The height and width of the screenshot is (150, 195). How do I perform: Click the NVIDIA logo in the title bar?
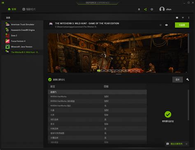click(x=2, y=2)
